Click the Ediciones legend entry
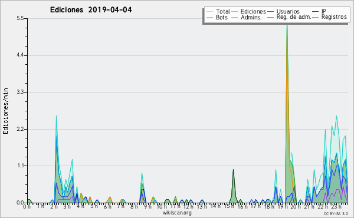This screenshot has height=218, width=354. pyautogui.click(x=249, y=11)
